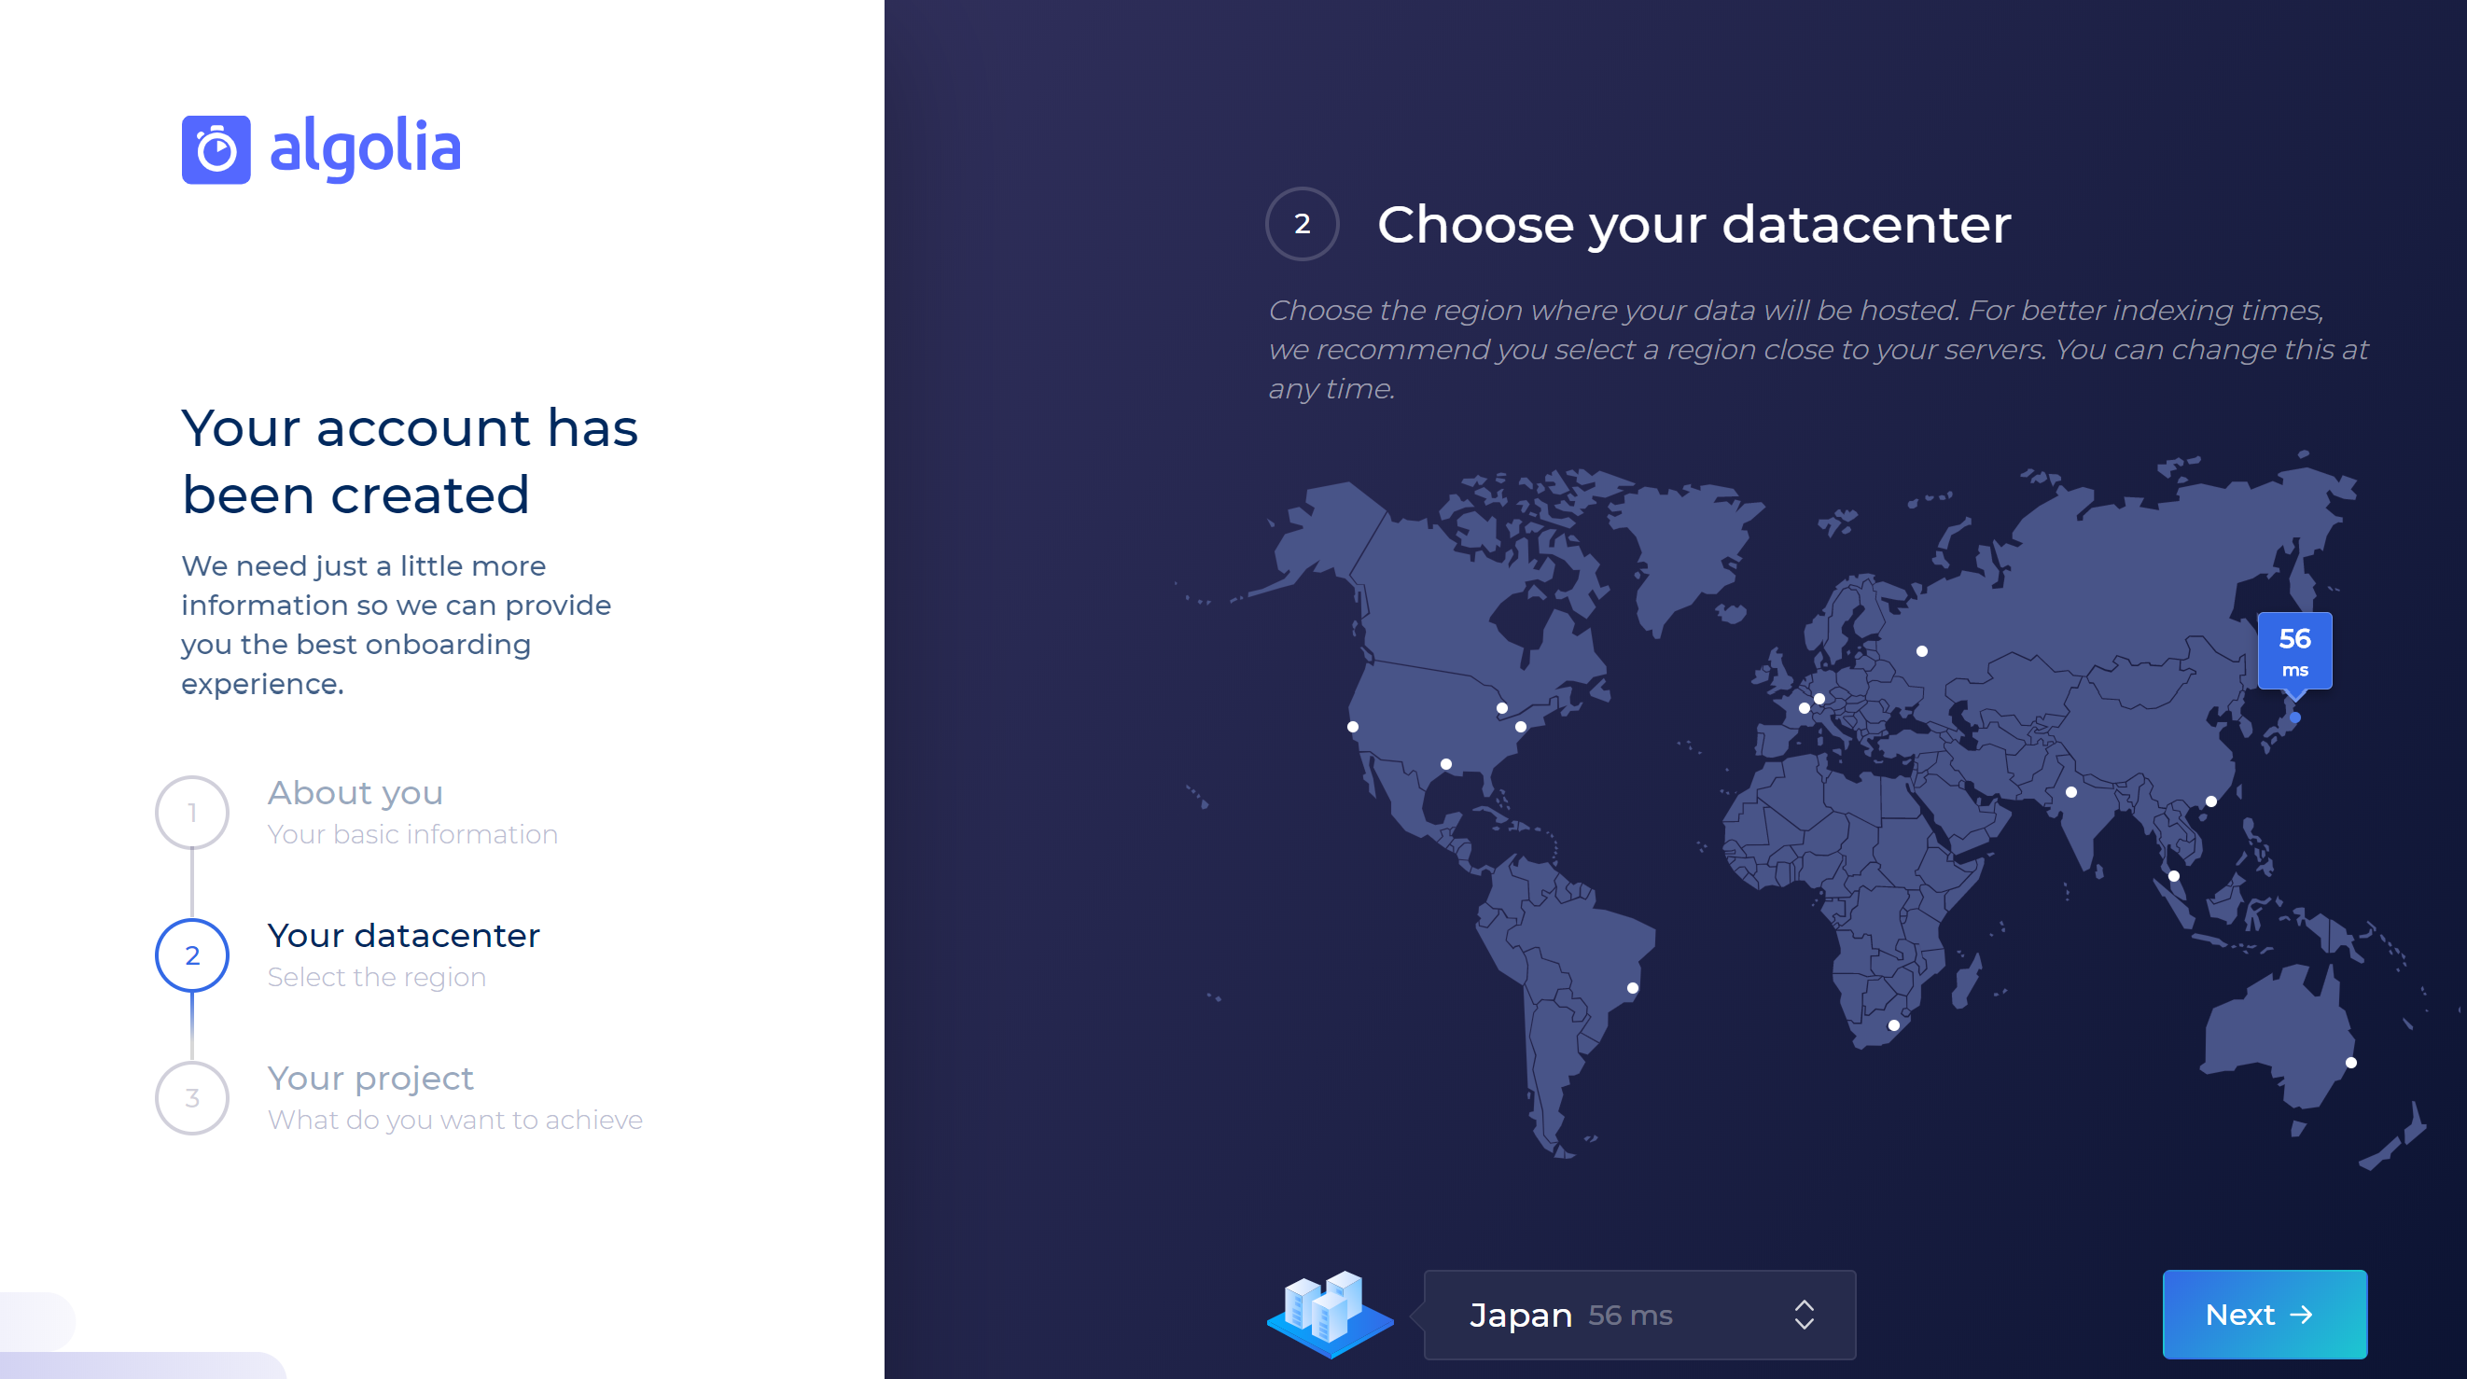Select the South Africa datacenter dot
Viewport: 2467px width, 1379px height.
pos(1893,1025)
